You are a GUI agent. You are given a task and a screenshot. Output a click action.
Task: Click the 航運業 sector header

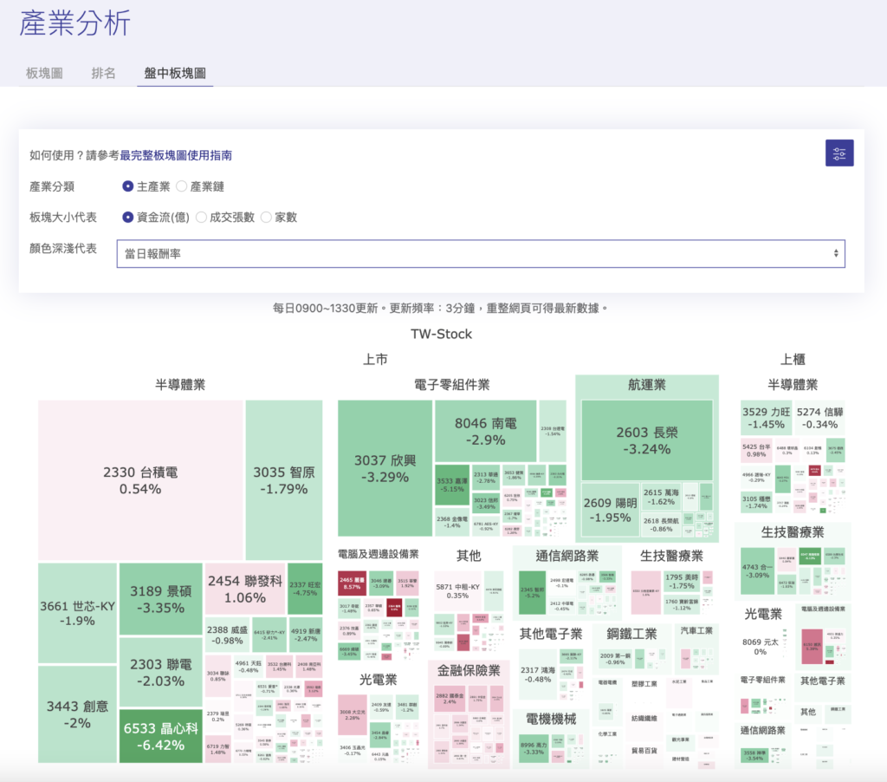pyautogui.click(x=646, y=385)
